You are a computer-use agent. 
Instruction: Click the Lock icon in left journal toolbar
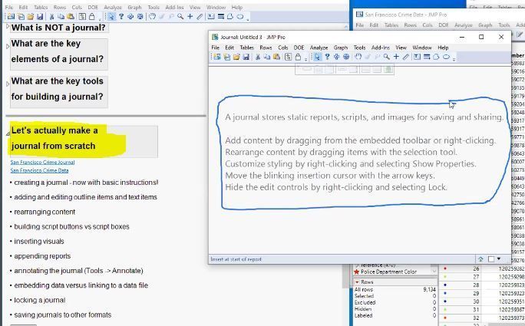92,16
